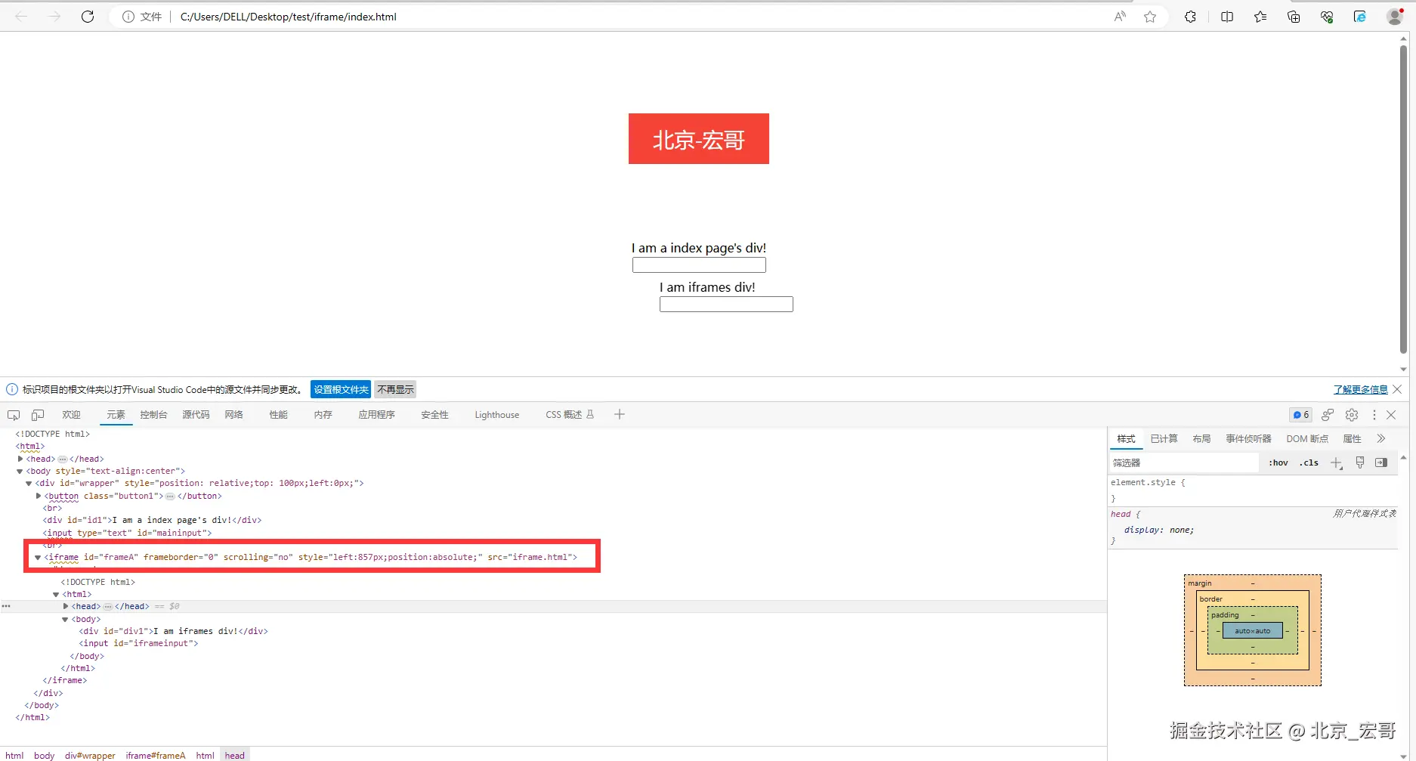Focus the iframe text input field

click(x=726, y=305)
